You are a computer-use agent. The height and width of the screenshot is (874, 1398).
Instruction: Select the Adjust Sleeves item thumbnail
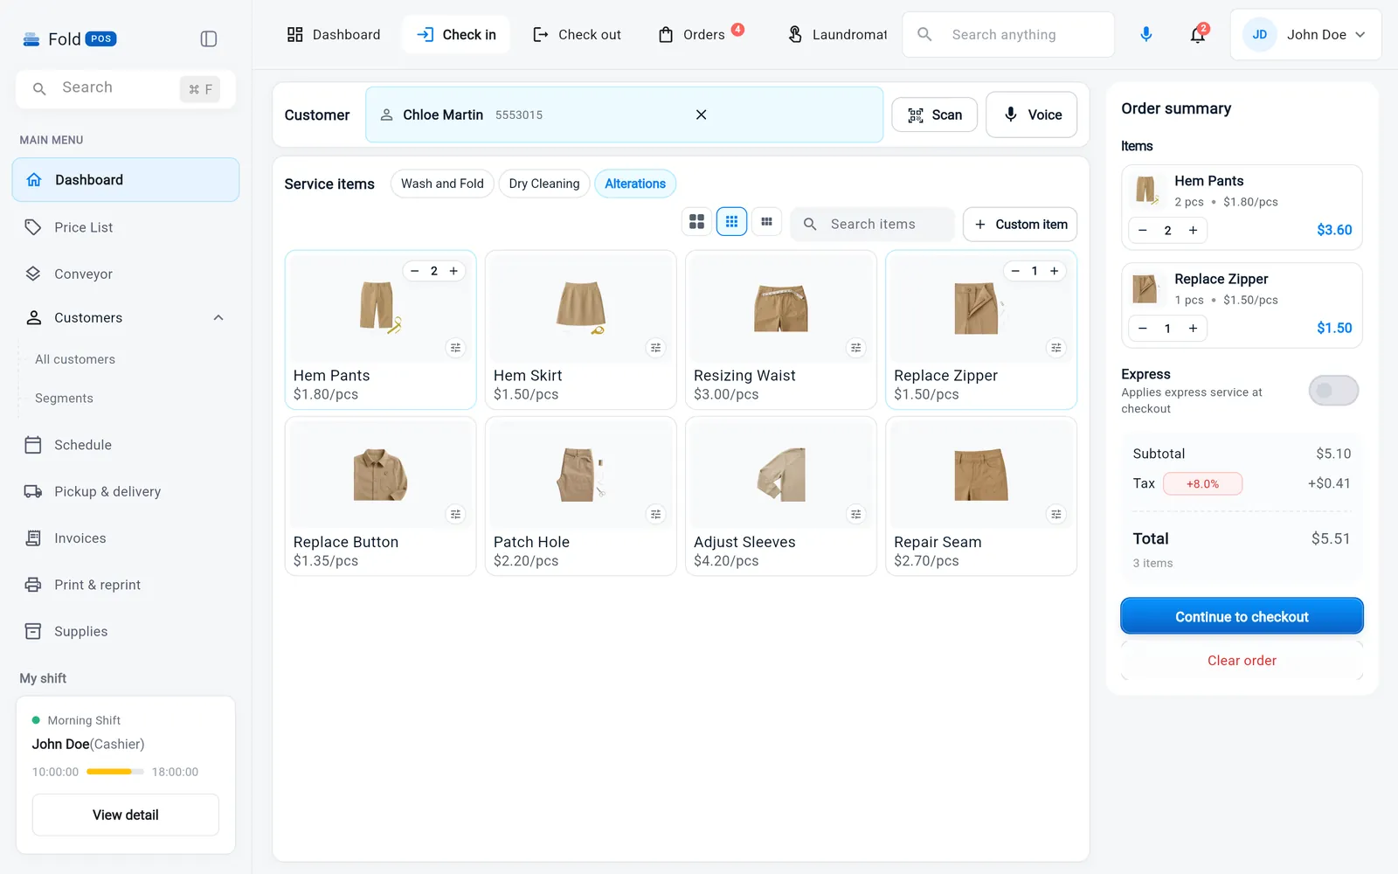(x=781, y=474)
